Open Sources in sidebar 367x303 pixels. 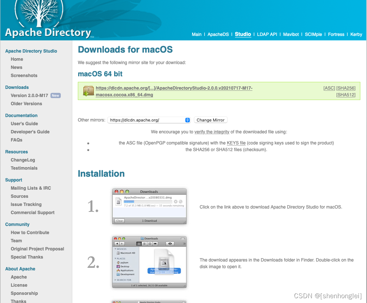(19, 196)
